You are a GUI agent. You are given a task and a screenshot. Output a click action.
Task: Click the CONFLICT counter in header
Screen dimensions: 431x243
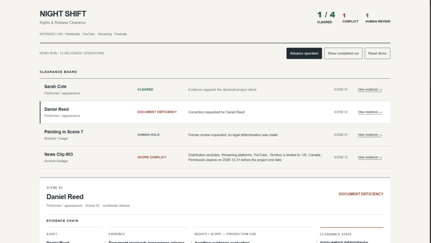(350, 18)
